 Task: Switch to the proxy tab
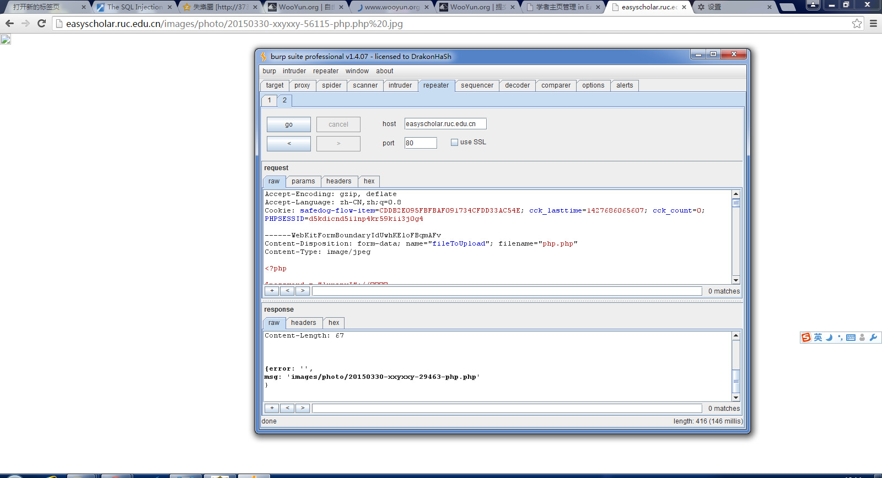302,85
